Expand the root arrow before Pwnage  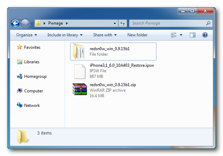45,23
